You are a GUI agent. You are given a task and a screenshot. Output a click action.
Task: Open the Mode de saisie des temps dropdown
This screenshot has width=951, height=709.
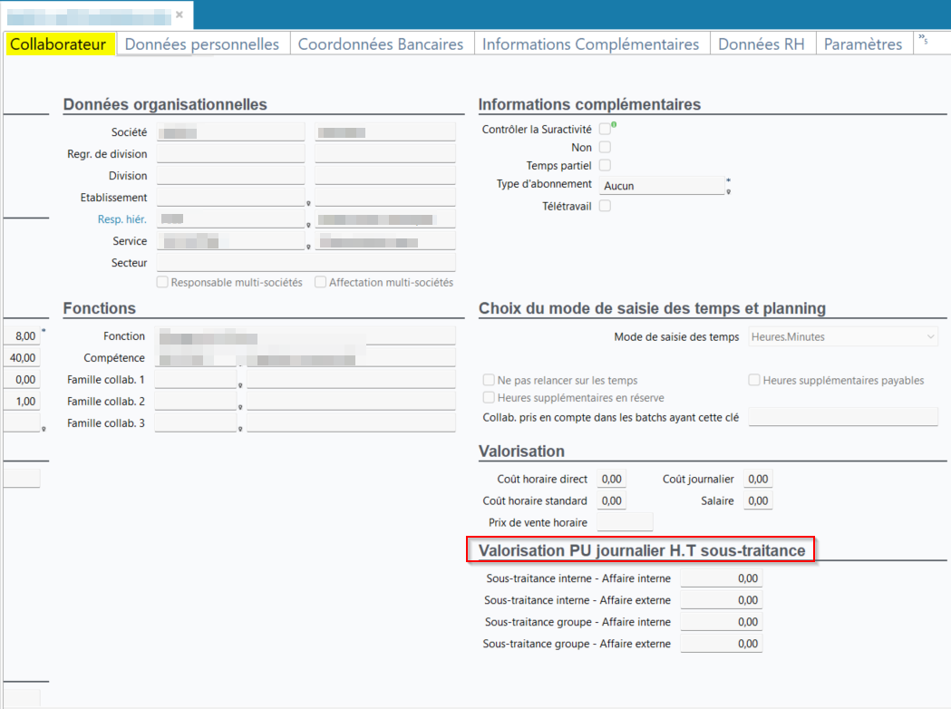pyautogui.click(x=843, y=336)
